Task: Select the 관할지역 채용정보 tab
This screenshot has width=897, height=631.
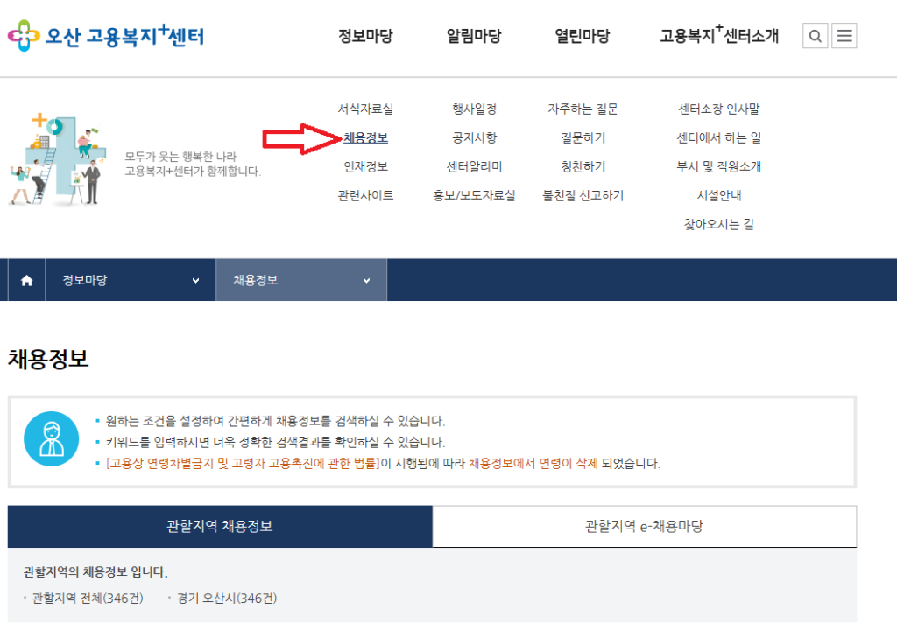Action: 219,526
